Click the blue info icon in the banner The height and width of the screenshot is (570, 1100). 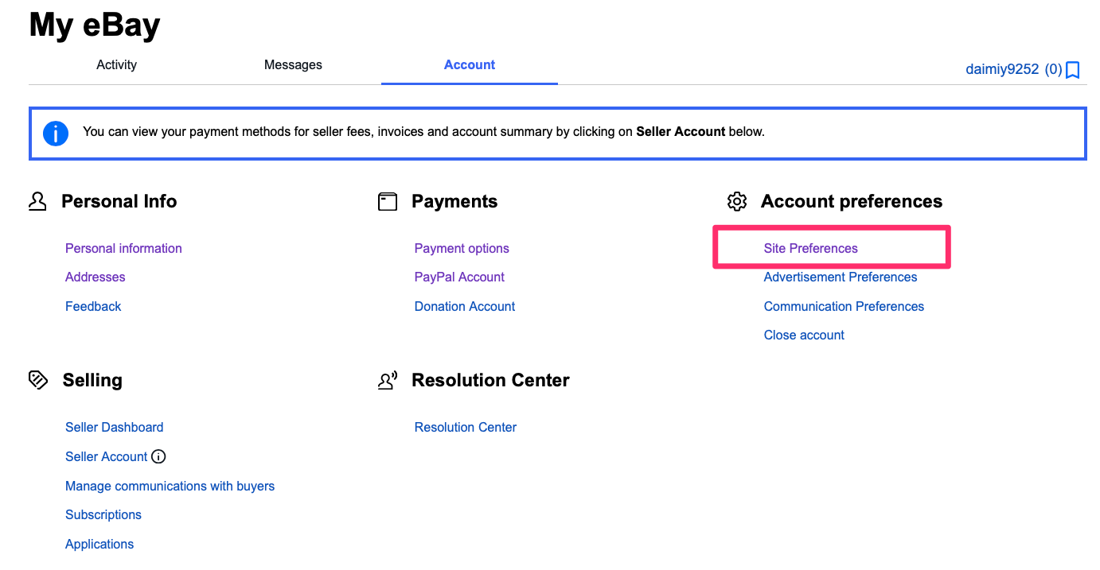[x=56, y=133]
